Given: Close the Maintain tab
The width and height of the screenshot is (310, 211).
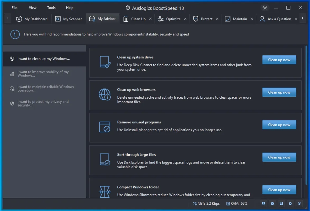Looking at the screenshot, I should click(252, 19).
